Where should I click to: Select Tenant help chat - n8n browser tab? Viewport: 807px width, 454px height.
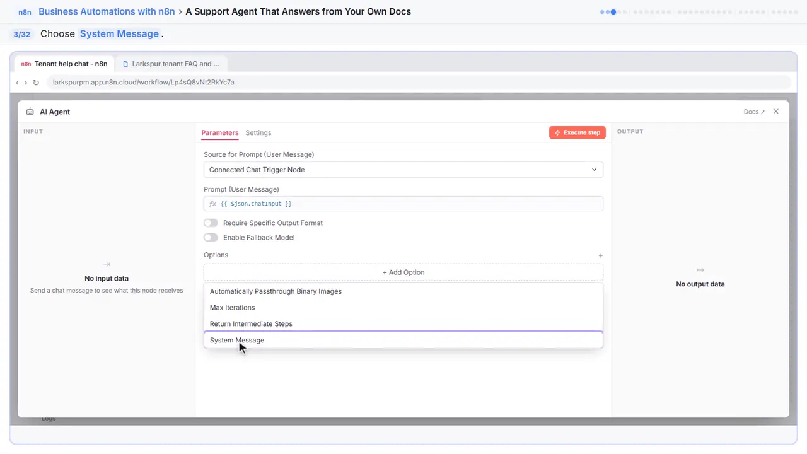click(64, 64)
